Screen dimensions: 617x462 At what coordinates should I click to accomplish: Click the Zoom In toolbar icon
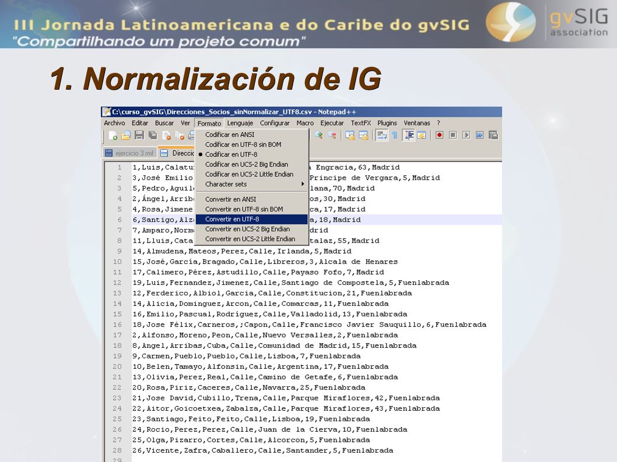(x=319, y=136)
